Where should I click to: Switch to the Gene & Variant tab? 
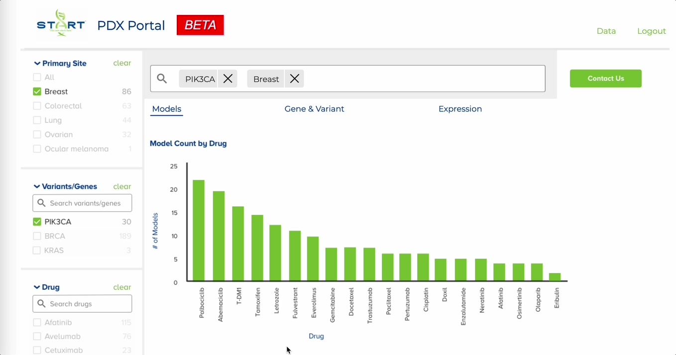(314, 109)
